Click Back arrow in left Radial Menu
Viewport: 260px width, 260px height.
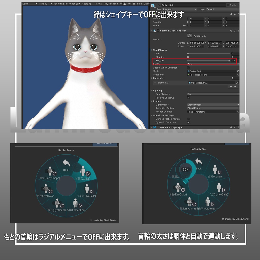click(66, 163)
